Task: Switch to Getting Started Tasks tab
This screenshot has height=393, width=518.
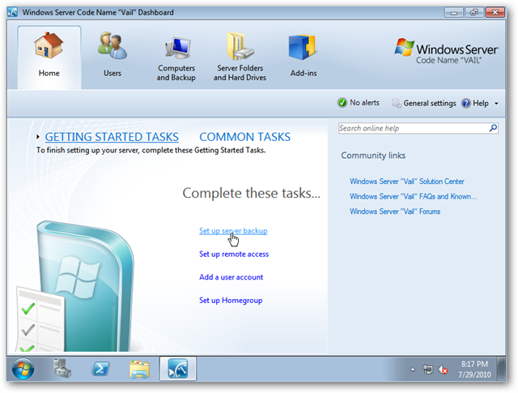Action: pos(112,137)
